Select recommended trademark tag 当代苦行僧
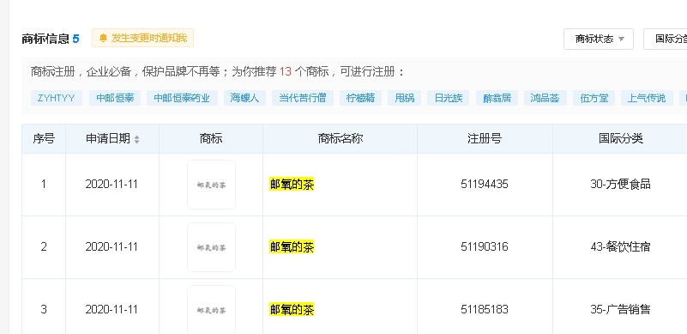This screenshot has width=687, height=334. pyautogui.click(x=302, y=98)
